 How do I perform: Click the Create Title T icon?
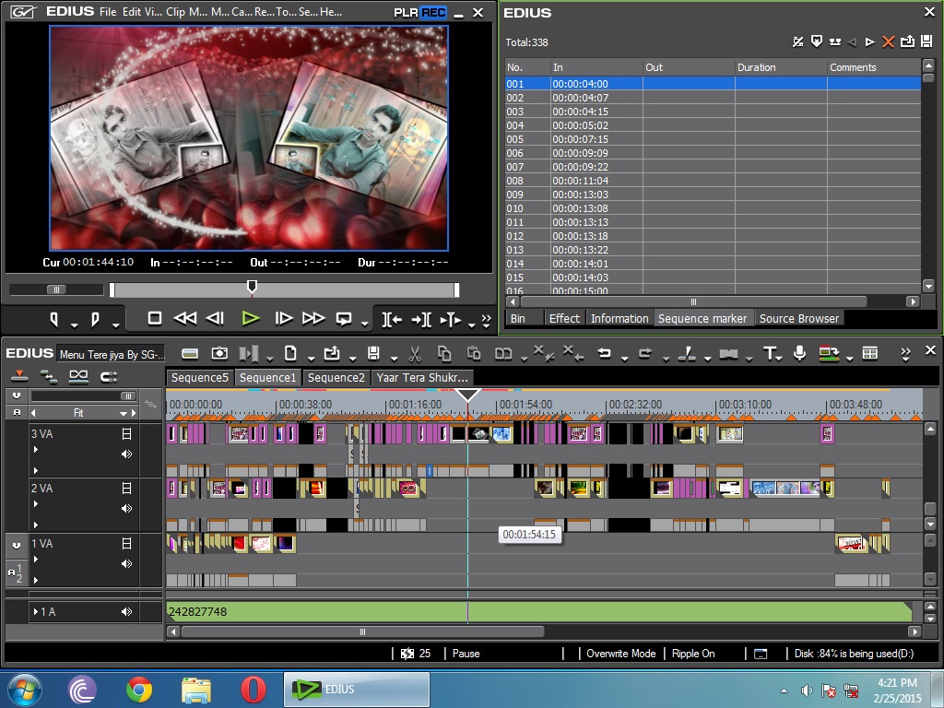coord(769,353)
